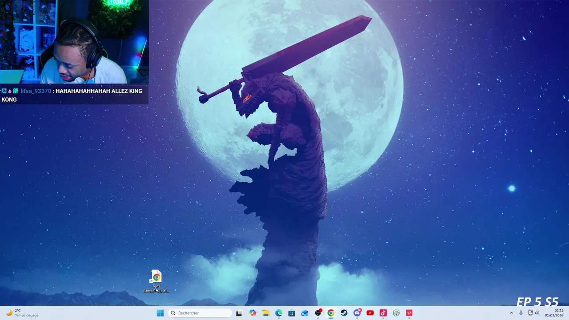The image size is (569, 320).
Task: Select the Texte (Limite) desktop shortcut
Action: (x=156, y=281)
